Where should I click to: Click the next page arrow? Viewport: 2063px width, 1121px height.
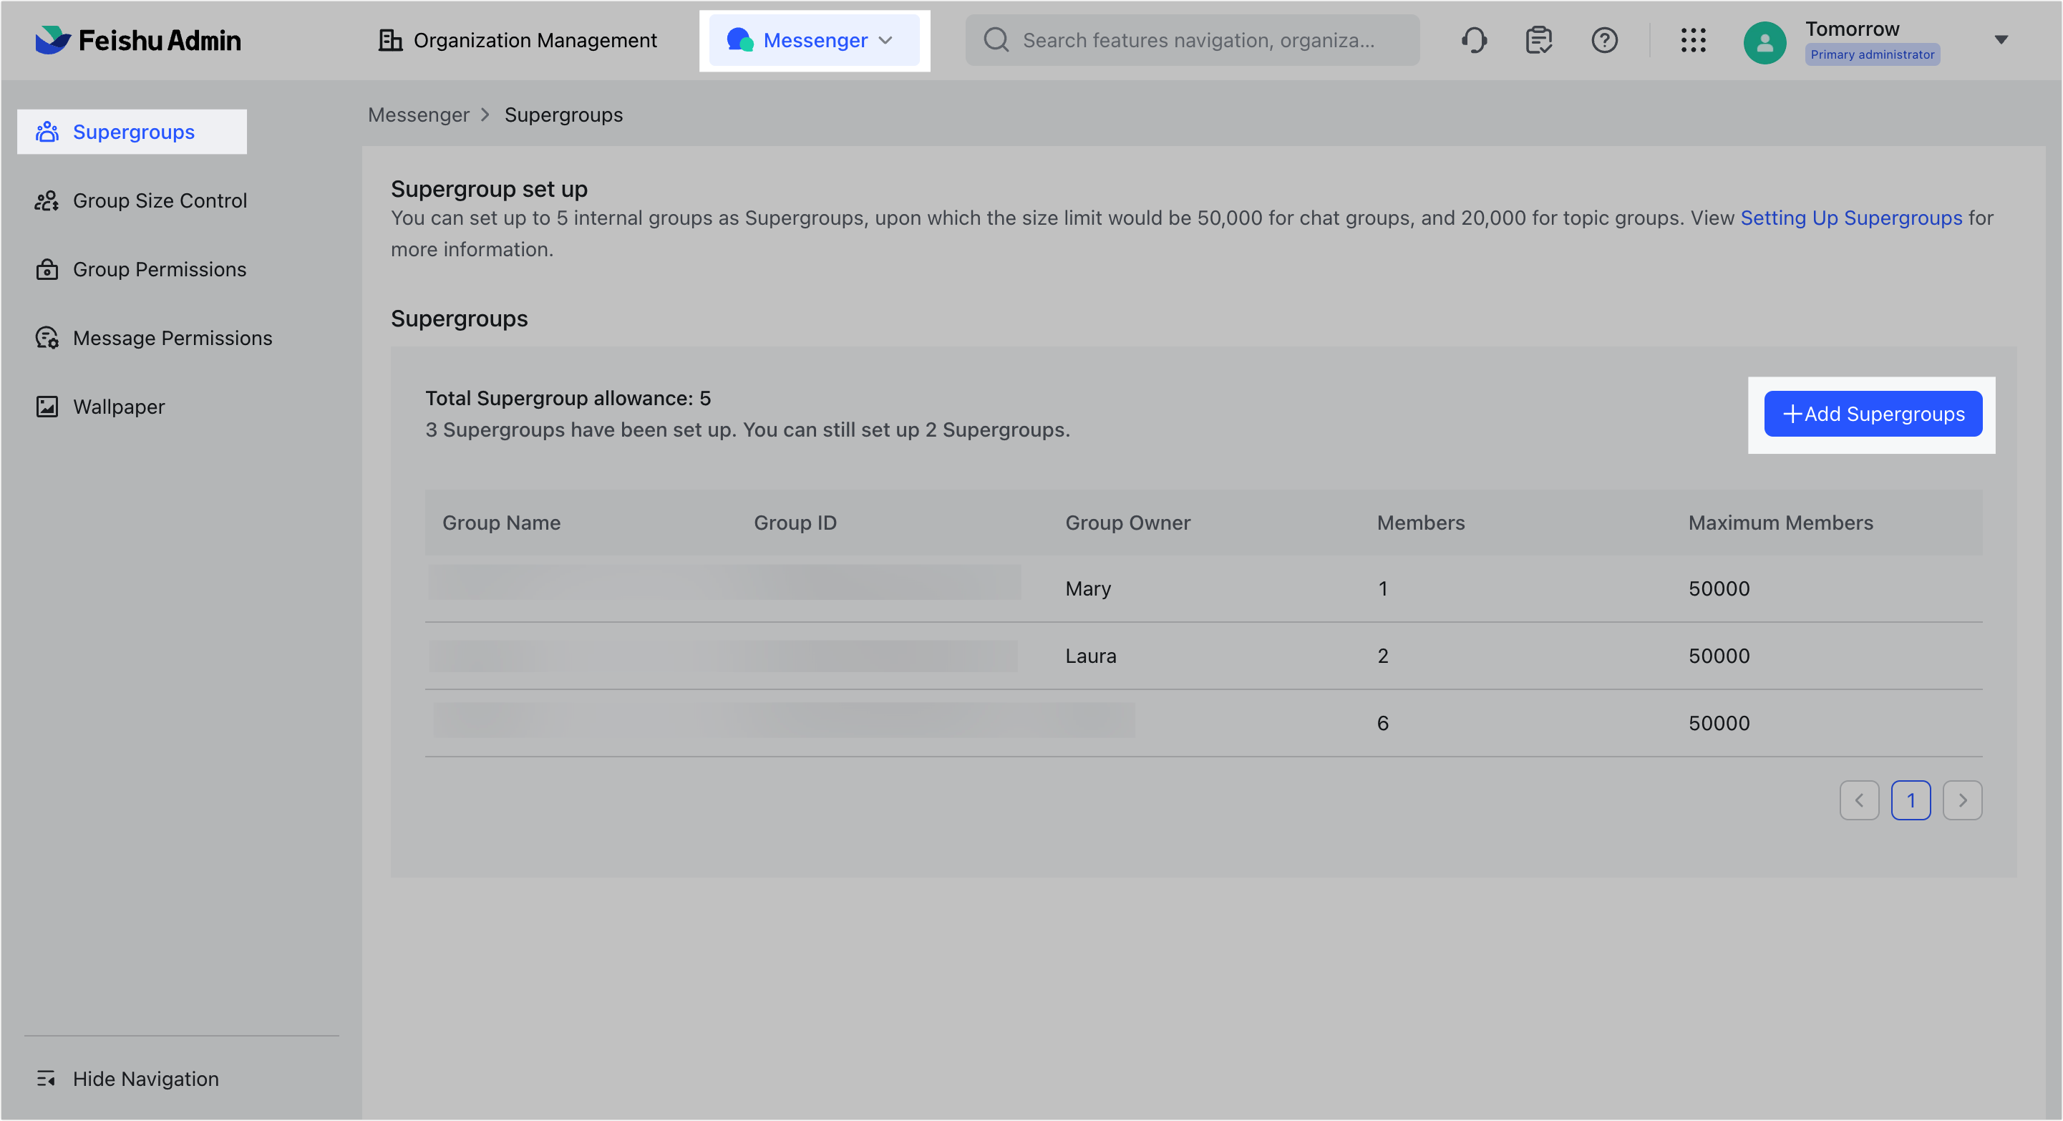[1962, 800]
